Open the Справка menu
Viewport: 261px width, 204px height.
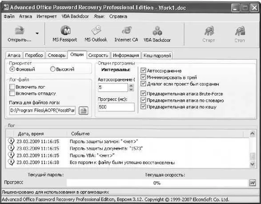pyautogui.click(x=118, y=16)
